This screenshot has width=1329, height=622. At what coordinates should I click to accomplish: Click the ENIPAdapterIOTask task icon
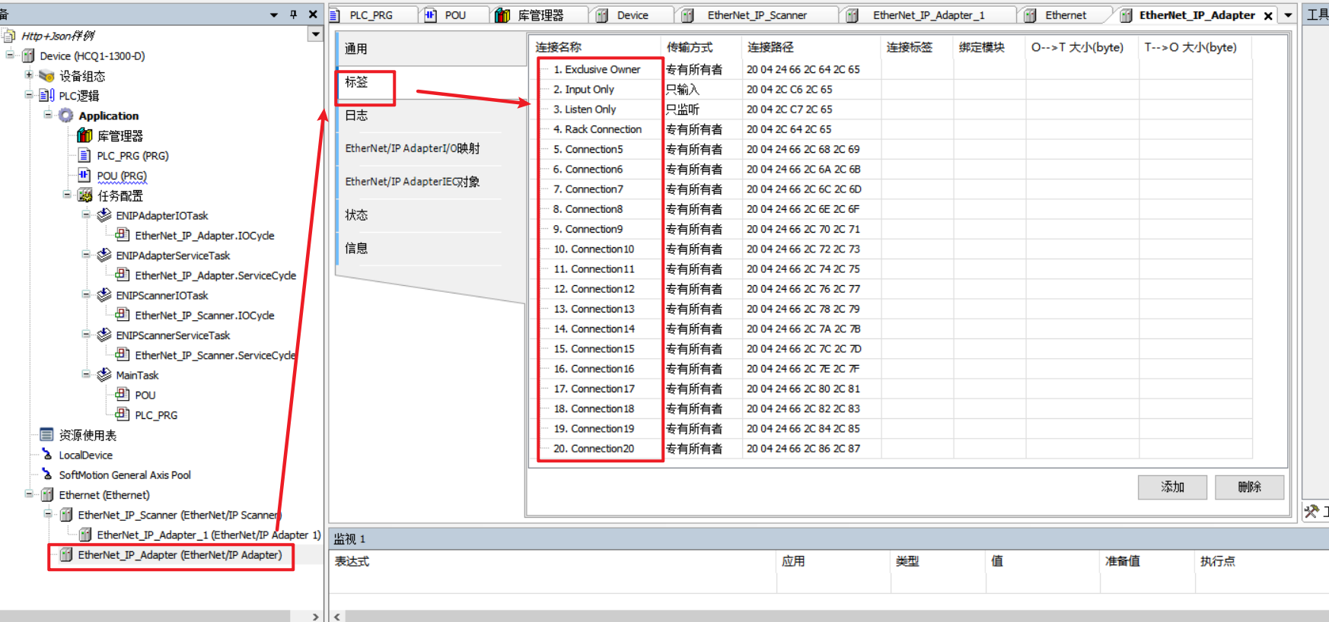click(104, 216)
